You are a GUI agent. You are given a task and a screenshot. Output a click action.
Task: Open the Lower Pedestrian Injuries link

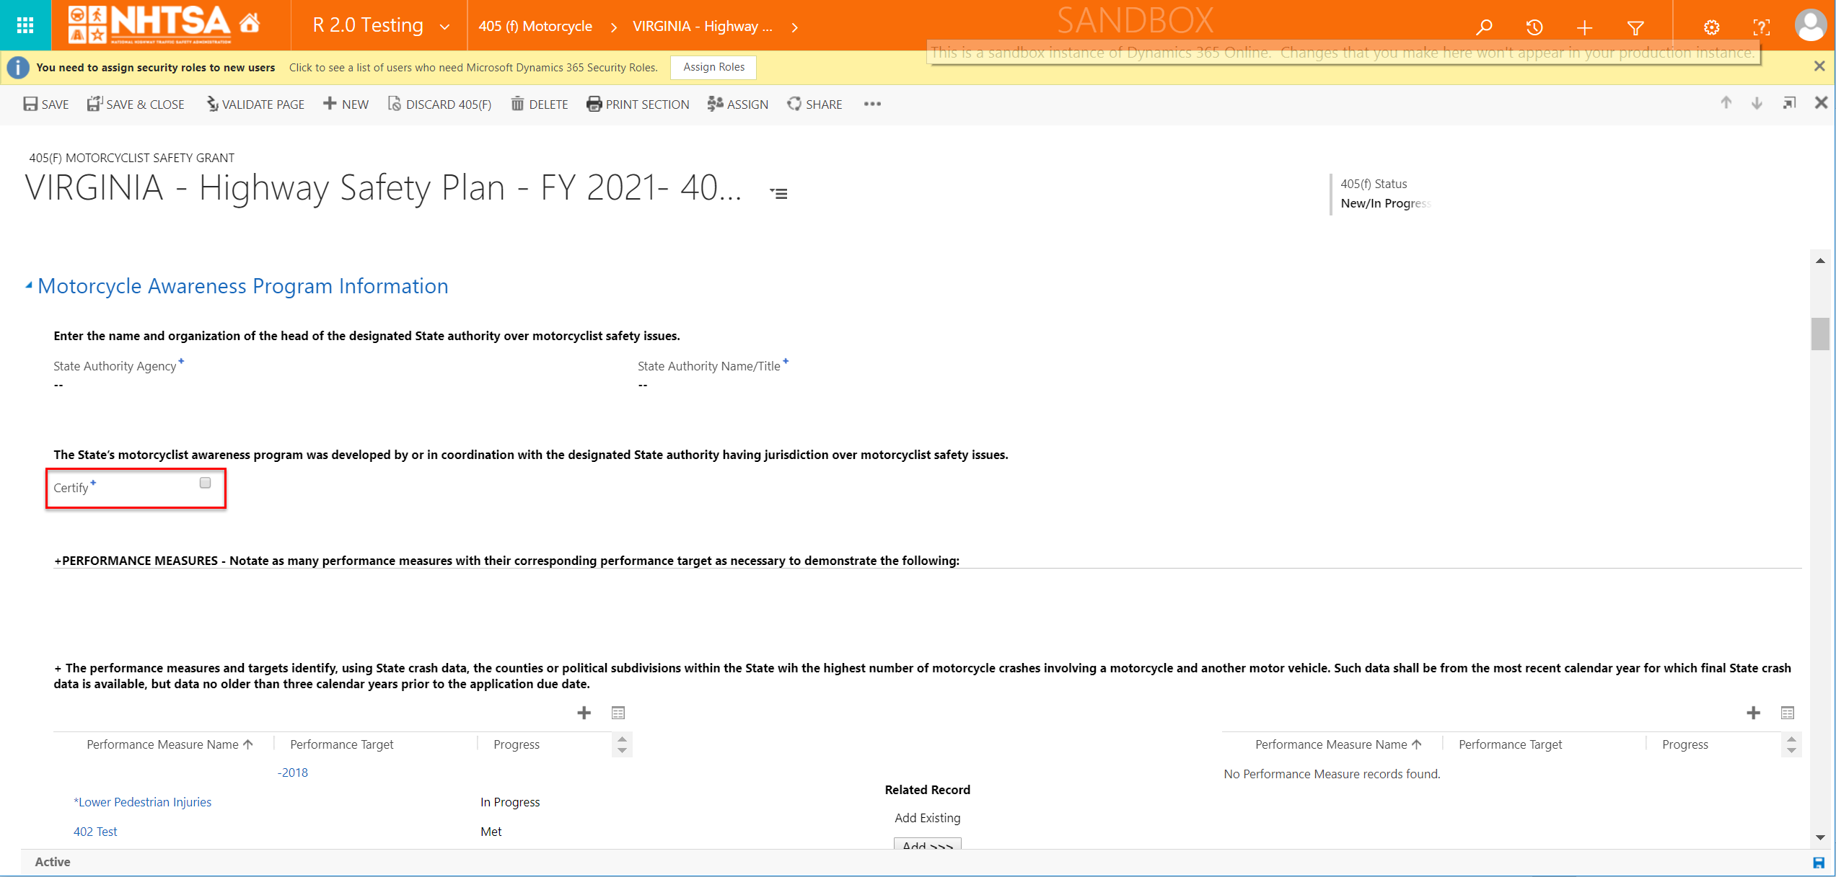[x=143, y=802]
